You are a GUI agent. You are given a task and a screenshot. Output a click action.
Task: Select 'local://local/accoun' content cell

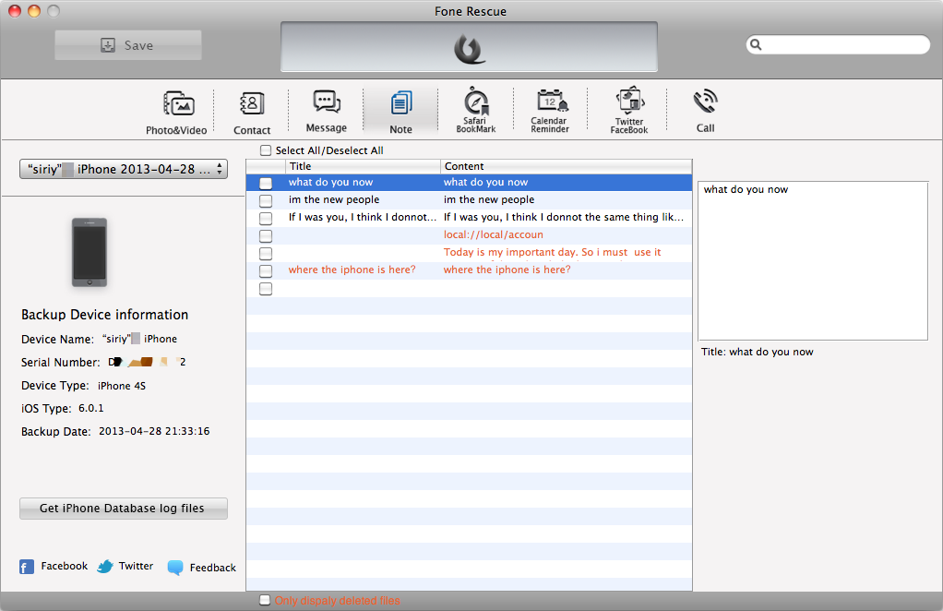coord(493,234)
